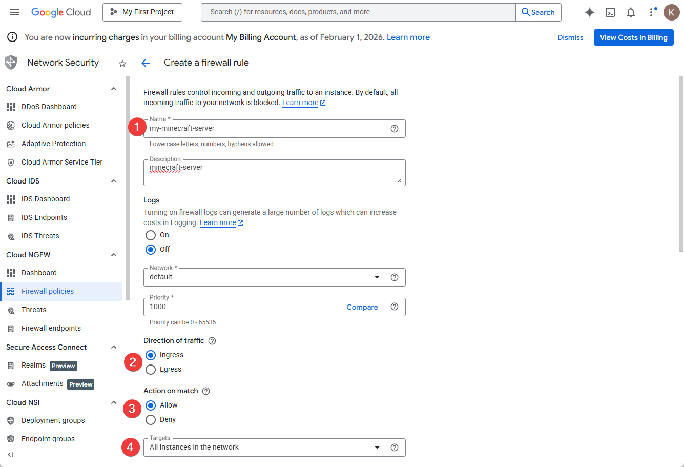Click the Google Cloud logo
Screen dimensions: 684x467
point(61,12)
